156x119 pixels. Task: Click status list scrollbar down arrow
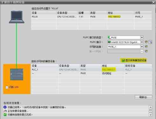(151, 115)
